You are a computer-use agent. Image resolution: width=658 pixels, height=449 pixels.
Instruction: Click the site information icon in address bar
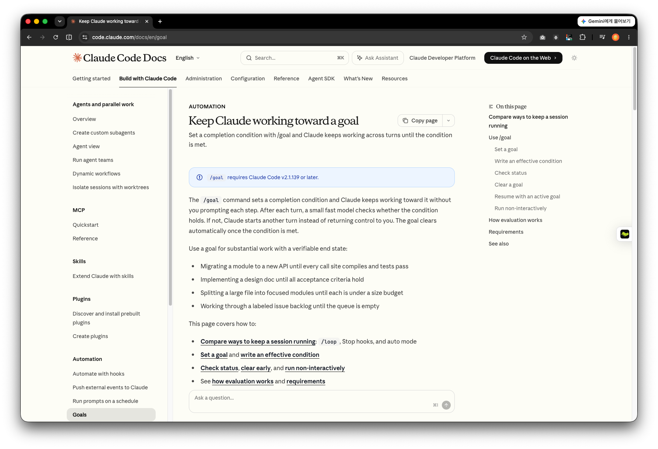tap(85, 37)
